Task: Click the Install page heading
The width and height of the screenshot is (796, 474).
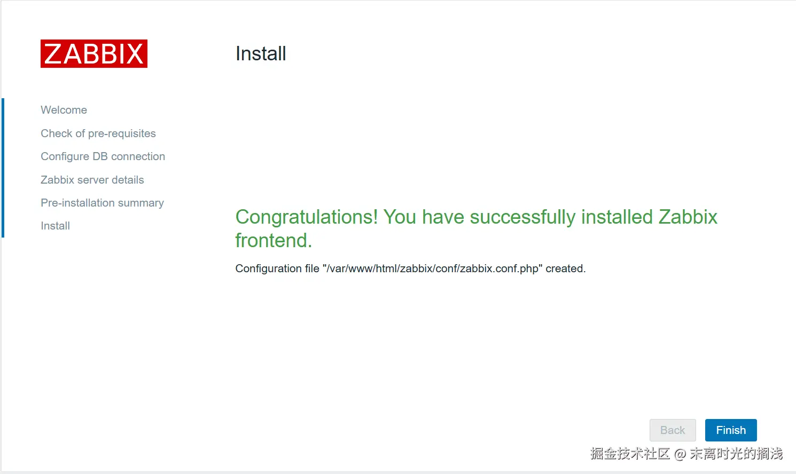Action: tap(261, 53)
